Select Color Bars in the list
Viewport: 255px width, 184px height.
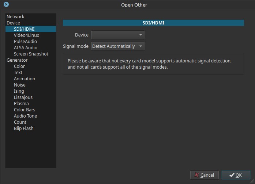(25, 110)
